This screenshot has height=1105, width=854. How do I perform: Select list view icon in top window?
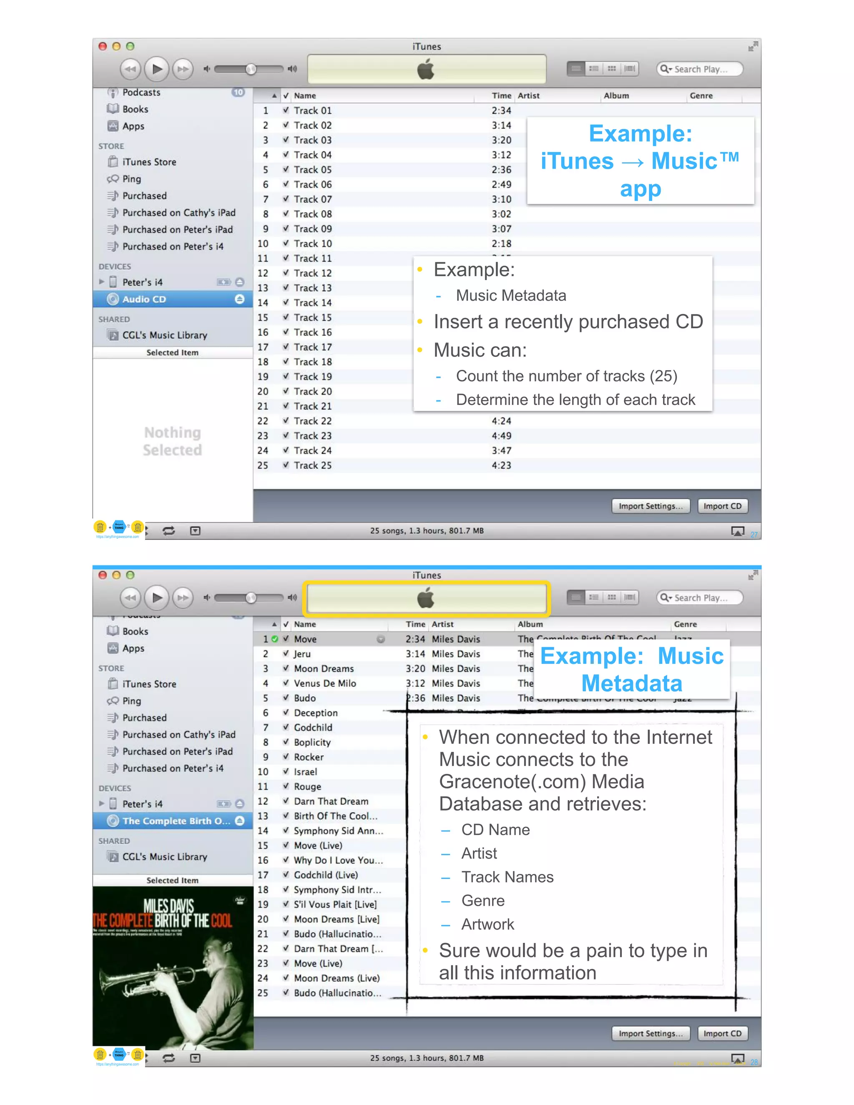click(576, 68)
